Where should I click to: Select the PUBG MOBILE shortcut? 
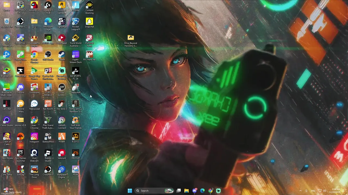[48, 90]
